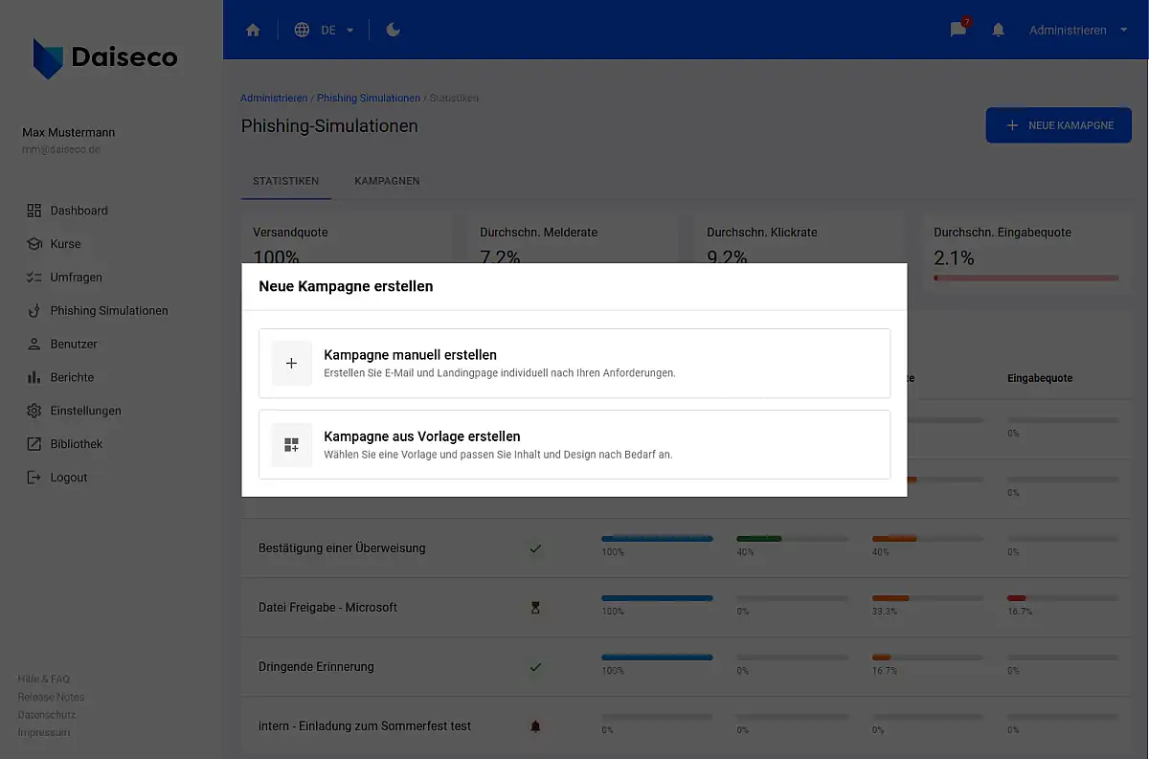Open the chat messages icon
Image resolution: width=1149 pixels, height=759 pixels.
point(957,30)
